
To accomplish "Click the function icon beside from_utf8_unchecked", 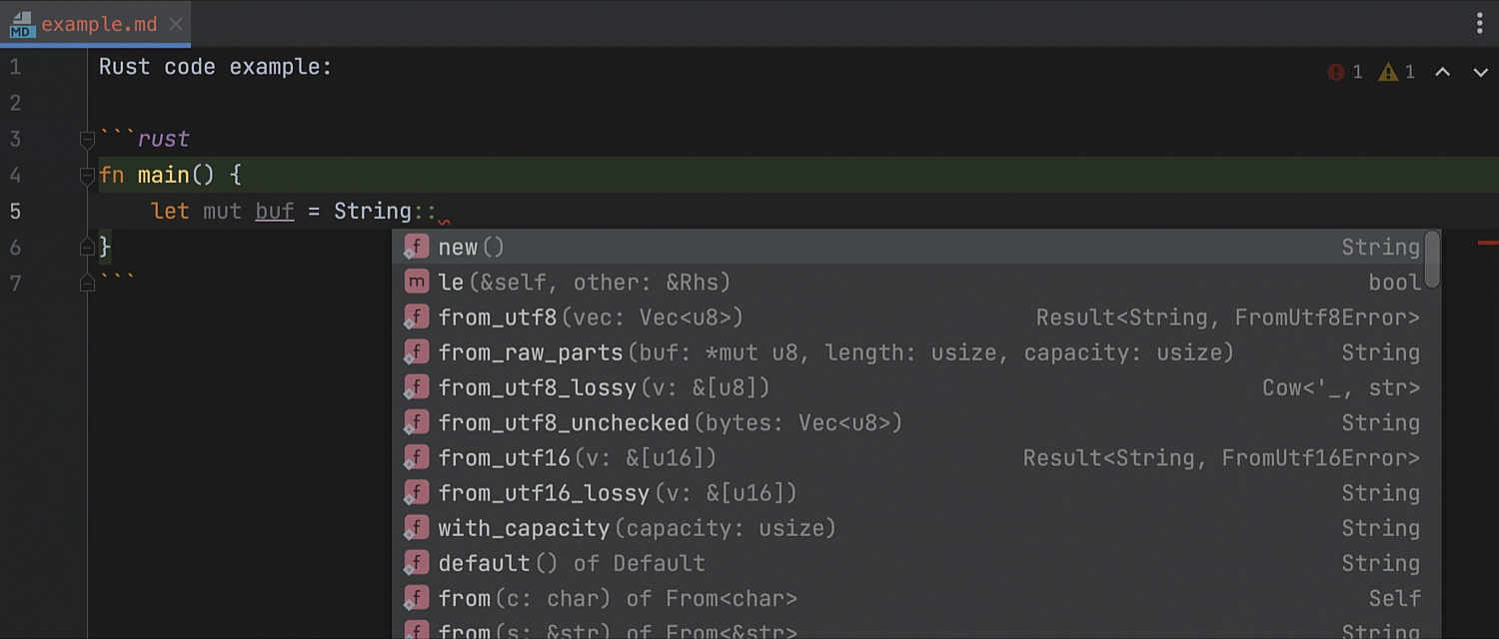I will point(416,422).
